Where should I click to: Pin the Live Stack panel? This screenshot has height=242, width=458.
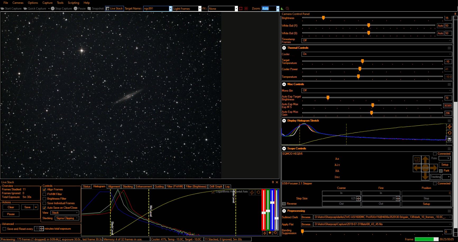[x=273, y=182]
